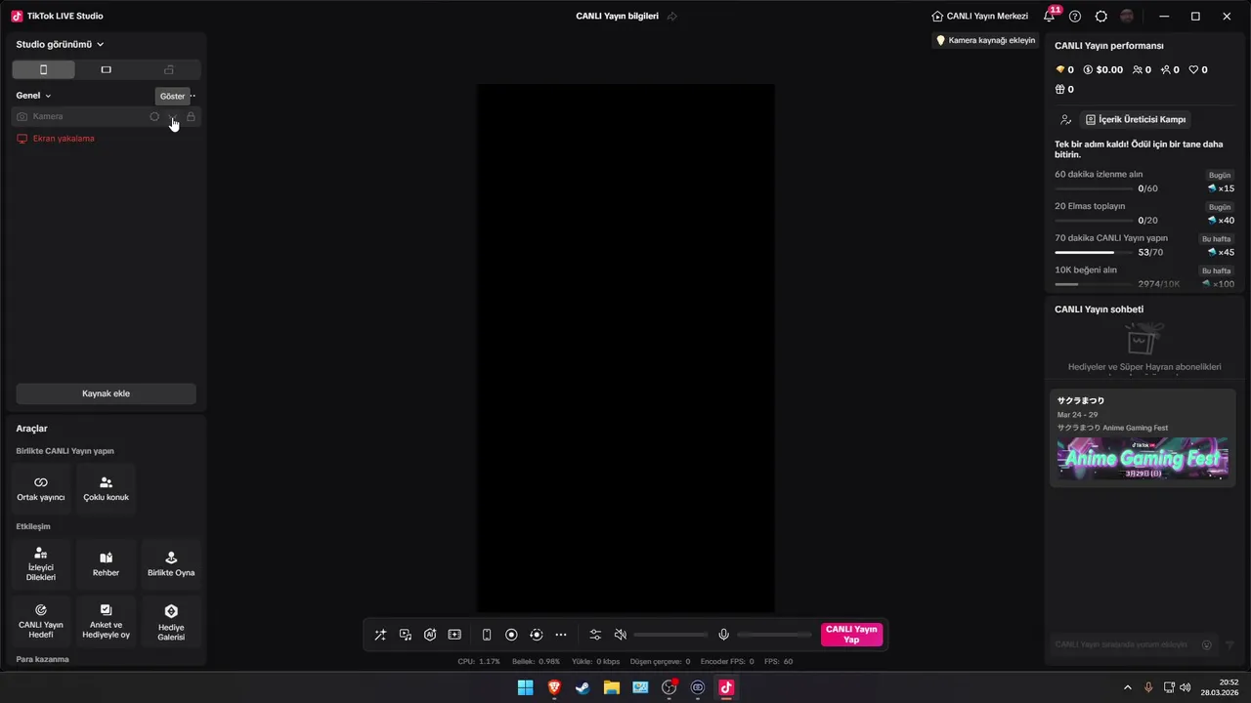Click the Kamera kaynağı ekleyin tip

pyautogui.click(x=985, y=40)
